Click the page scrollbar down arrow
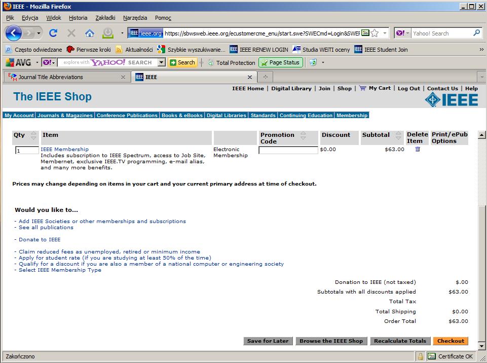The height and width of the screenshot is (363, 487). [481, 346]
